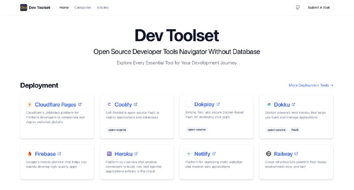The width and height of the screenshot is (354, 190).
Task: Open external link icon beside Railway
Action: (x=296, y=154)
